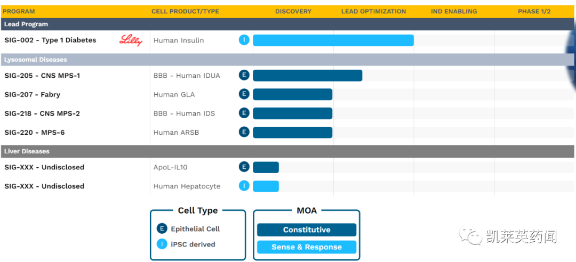The width and height of the screenshot is (576, 262).
Task: Click the E badge beside BBB - Human IDS
Action: (244, 113)
